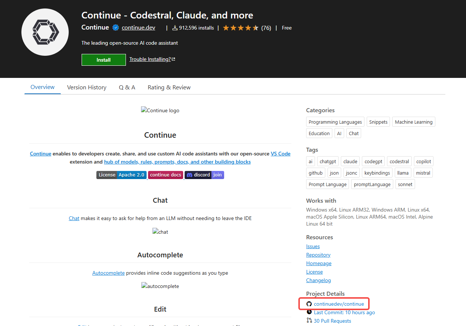Open the Issues resource link
This screenshot has height=326, width=466.
(313, 247)
